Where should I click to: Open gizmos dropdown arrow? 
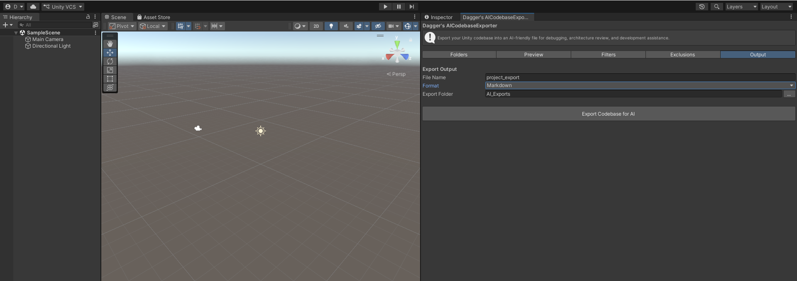pyautogui.click(x=416, y=26)
